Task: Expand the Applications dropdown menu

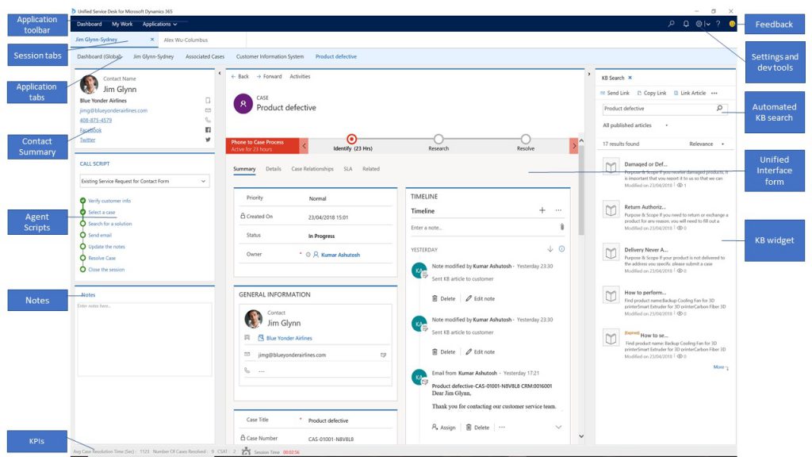Action: click(159, 24)
